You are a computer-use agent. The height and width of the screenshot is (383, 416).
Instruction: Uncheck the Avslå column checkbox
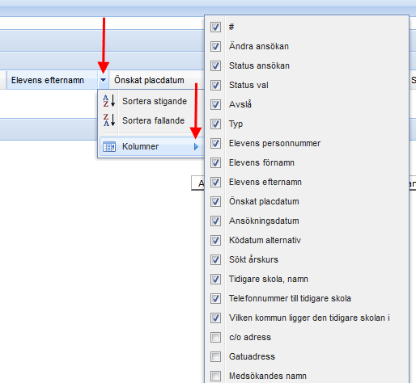[x=215, y=104]
